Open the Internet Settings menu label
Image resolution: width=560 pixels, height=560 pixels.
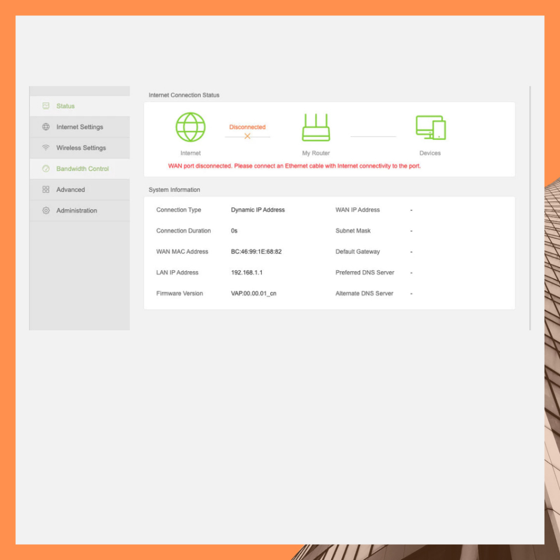pos(80,127)
